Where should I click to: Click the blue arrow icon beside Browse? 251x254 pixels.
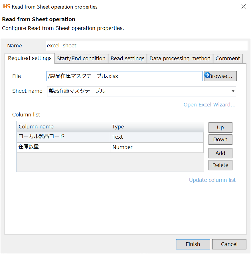pos(207,75)
